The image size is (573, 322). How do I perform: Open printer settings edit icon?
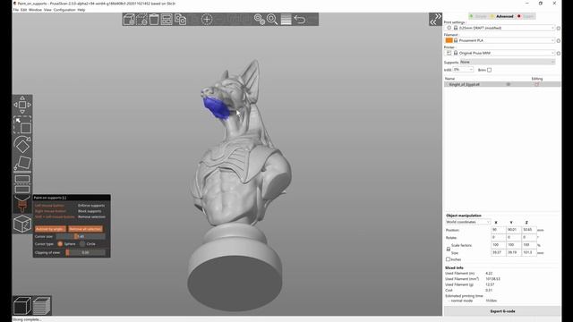tap(559, 54)
